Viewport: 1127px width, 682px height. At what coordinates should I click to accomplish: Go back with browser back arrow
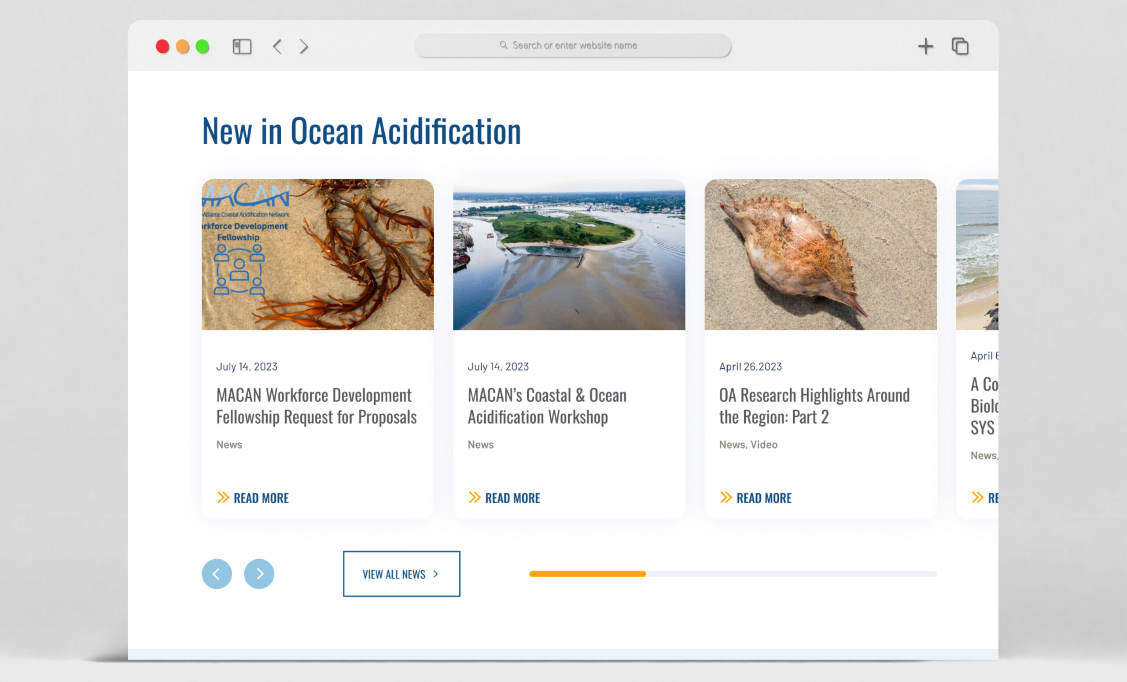(x=277, y=46)
